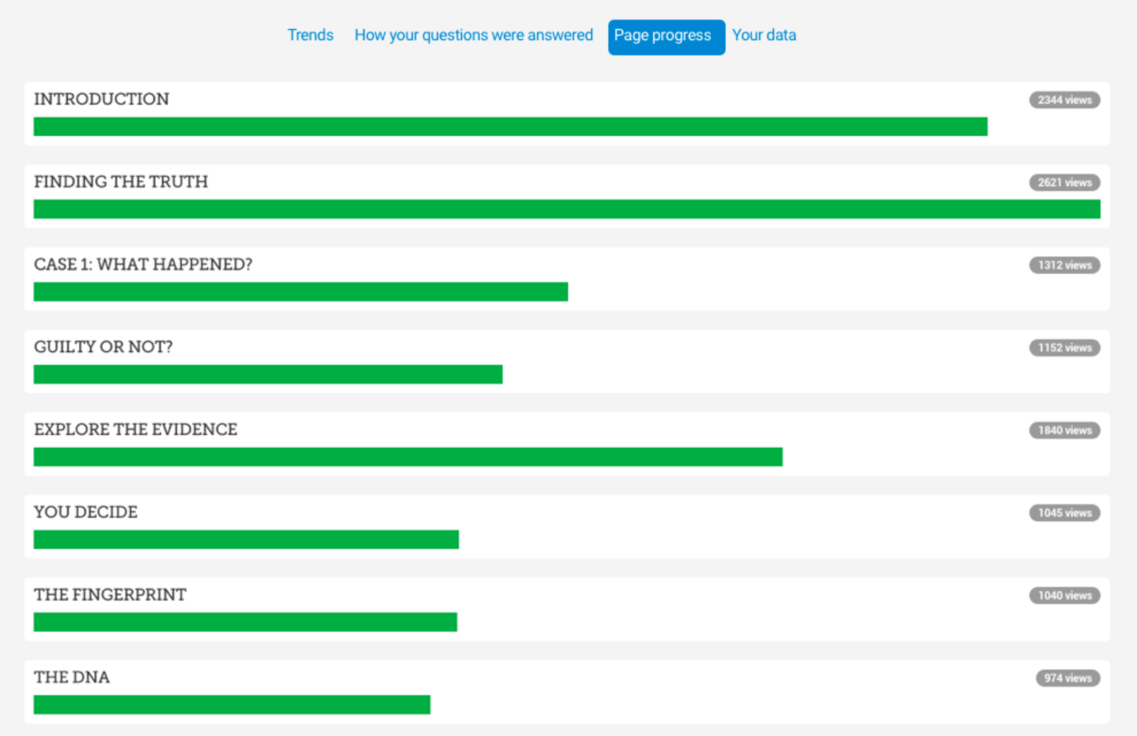The height and width of the screenshot is (736, 1137).
Task: Click the 974 views badge
Action: click(x=1067, y=678)
